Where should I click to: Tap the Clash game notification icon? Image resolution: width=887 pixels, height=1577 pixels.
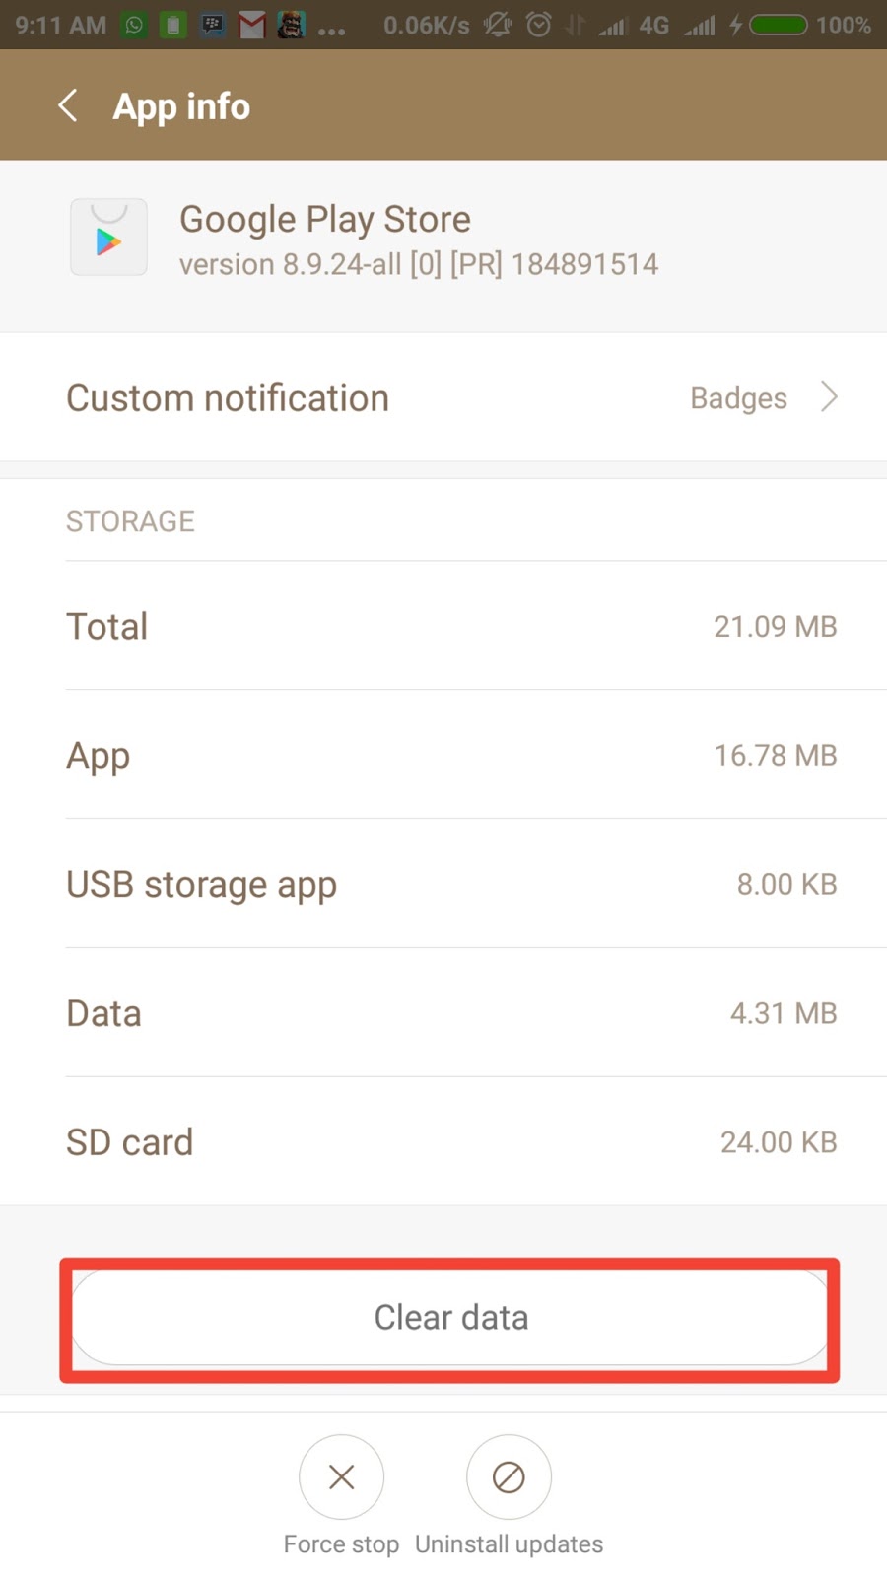[291, 25]
